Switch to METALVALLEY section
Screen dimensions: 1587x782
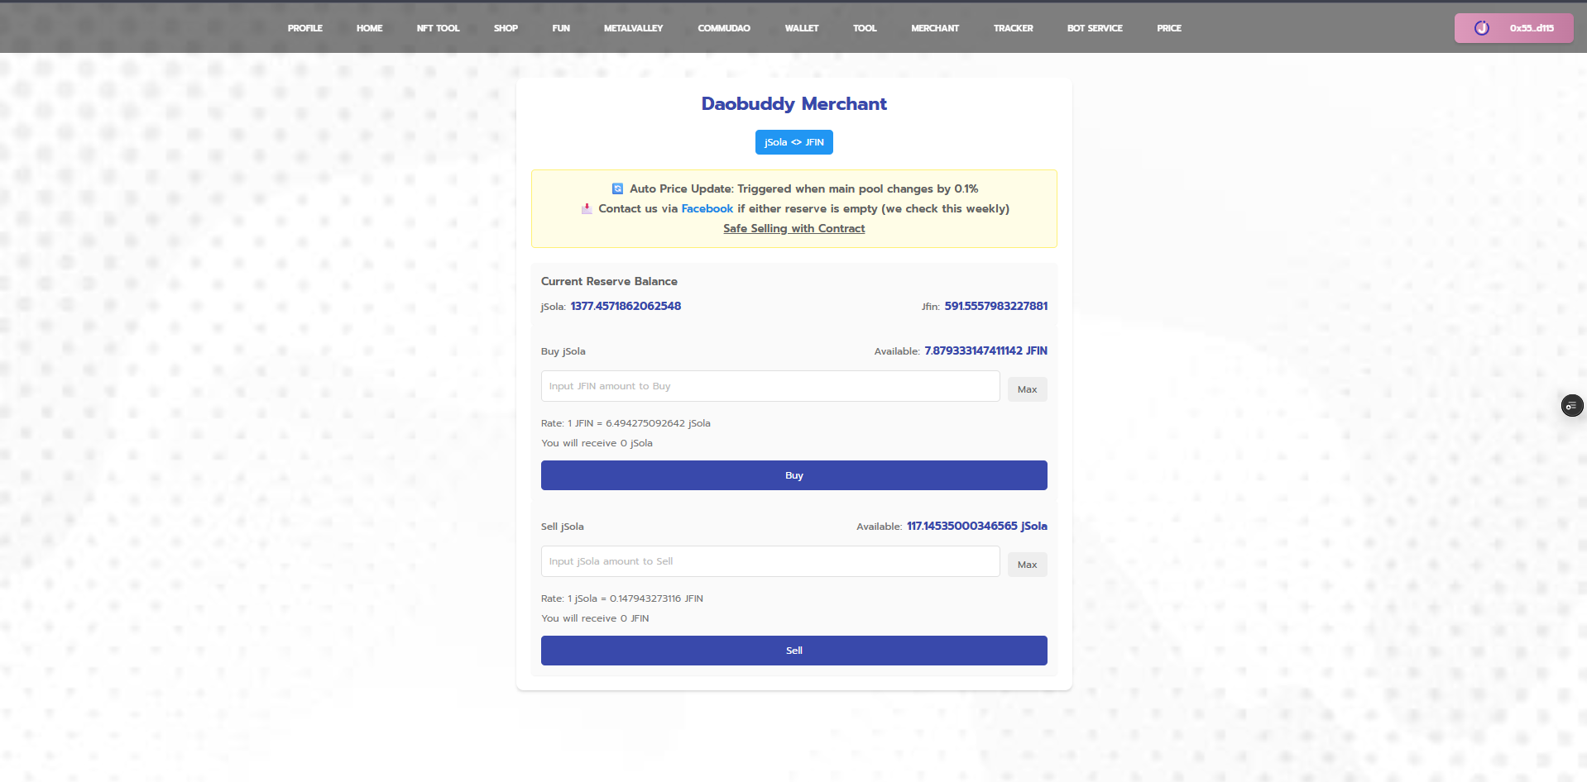click(x=633, y=28)
